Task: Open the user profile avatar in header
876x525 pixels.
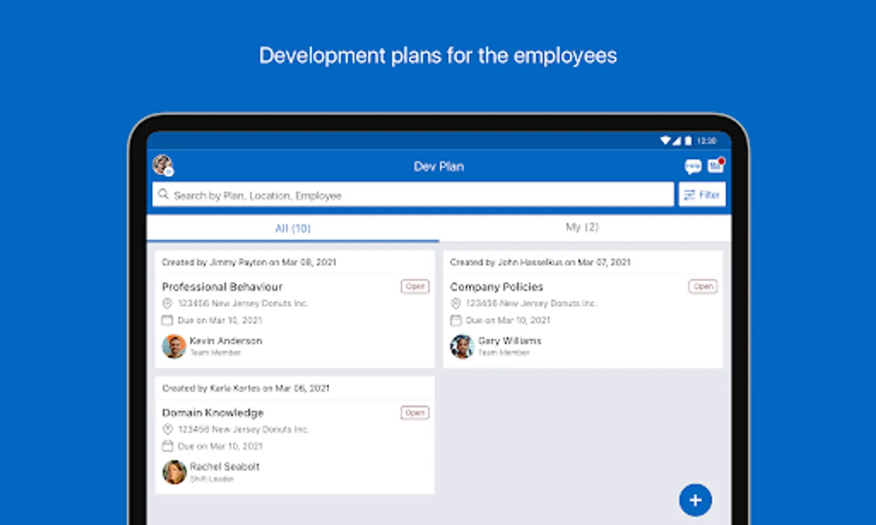Action: tap(163, 165)
